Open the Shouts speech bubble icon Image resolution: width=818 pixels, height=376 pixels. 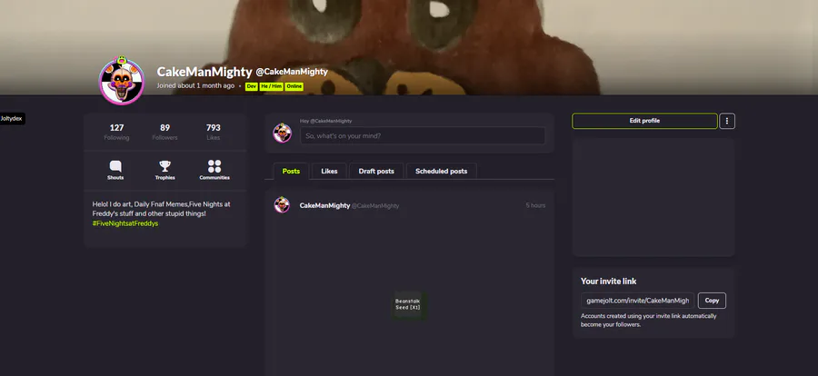[x=115, y=166]
